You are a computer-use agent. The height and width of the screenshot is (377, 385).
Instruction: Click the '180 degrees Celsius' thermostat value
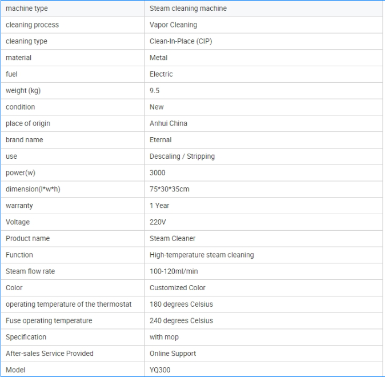(x=181, y=304)
